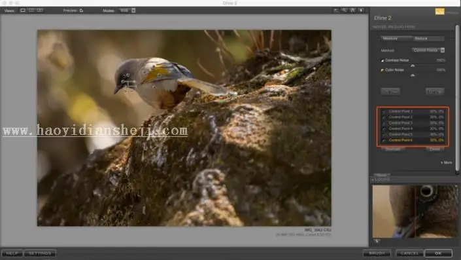Click the OK button
461x260 pixels.
pos(438,253)
